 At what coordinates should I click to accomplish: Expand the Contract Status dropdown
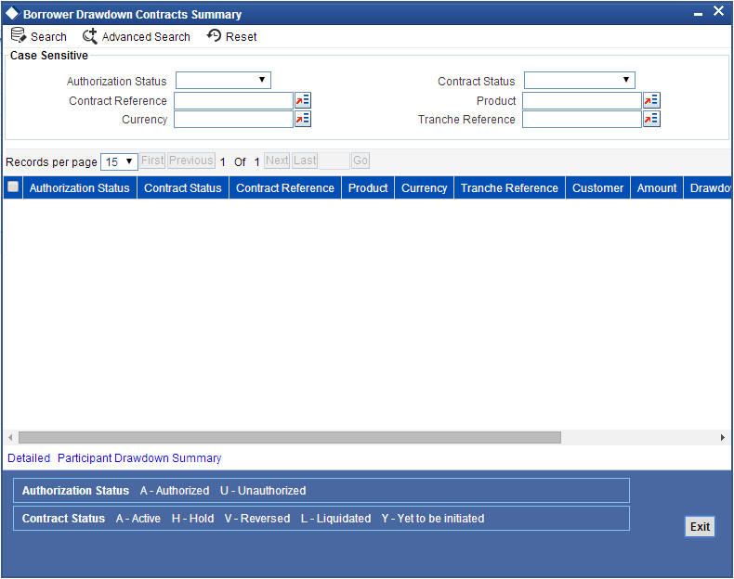(580, 81)
